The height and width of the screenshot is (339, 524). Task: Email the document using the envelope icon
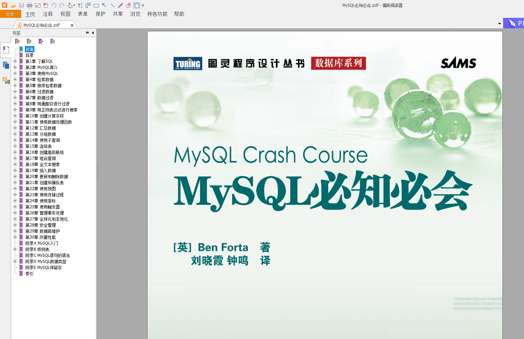tap(38, 5)
